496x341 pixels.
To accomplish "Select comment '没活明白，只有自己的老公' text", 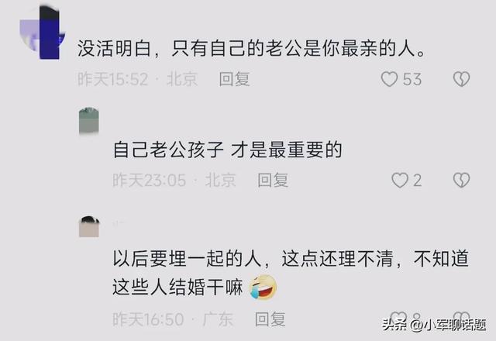I will coord(251,48).
